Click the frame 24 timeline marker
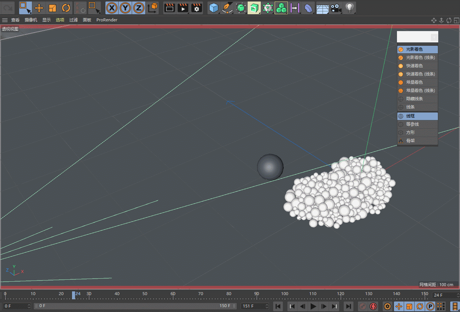The height and width of the screenshot is (312, 460). tap(74, 295)
